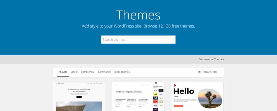This screenshot has height=111, width=277.
Task: Select the Popular tab
Action: pyautogui.click(x=63, y=72)
